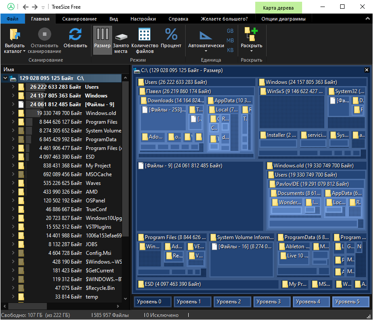This screenshot has width=373, height=320.
Task: Open the quick access toolbar dropdown arrow
Action: [x=43, y=7]
